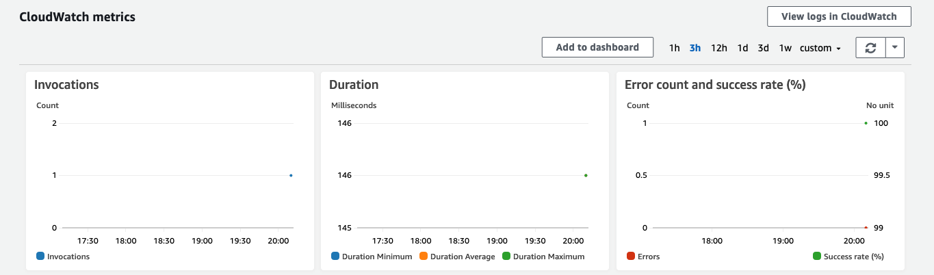Click the green success rate data point at 100
Image resolution: width=934 pixels, height=275 pixels.
(x=866, y=123)
